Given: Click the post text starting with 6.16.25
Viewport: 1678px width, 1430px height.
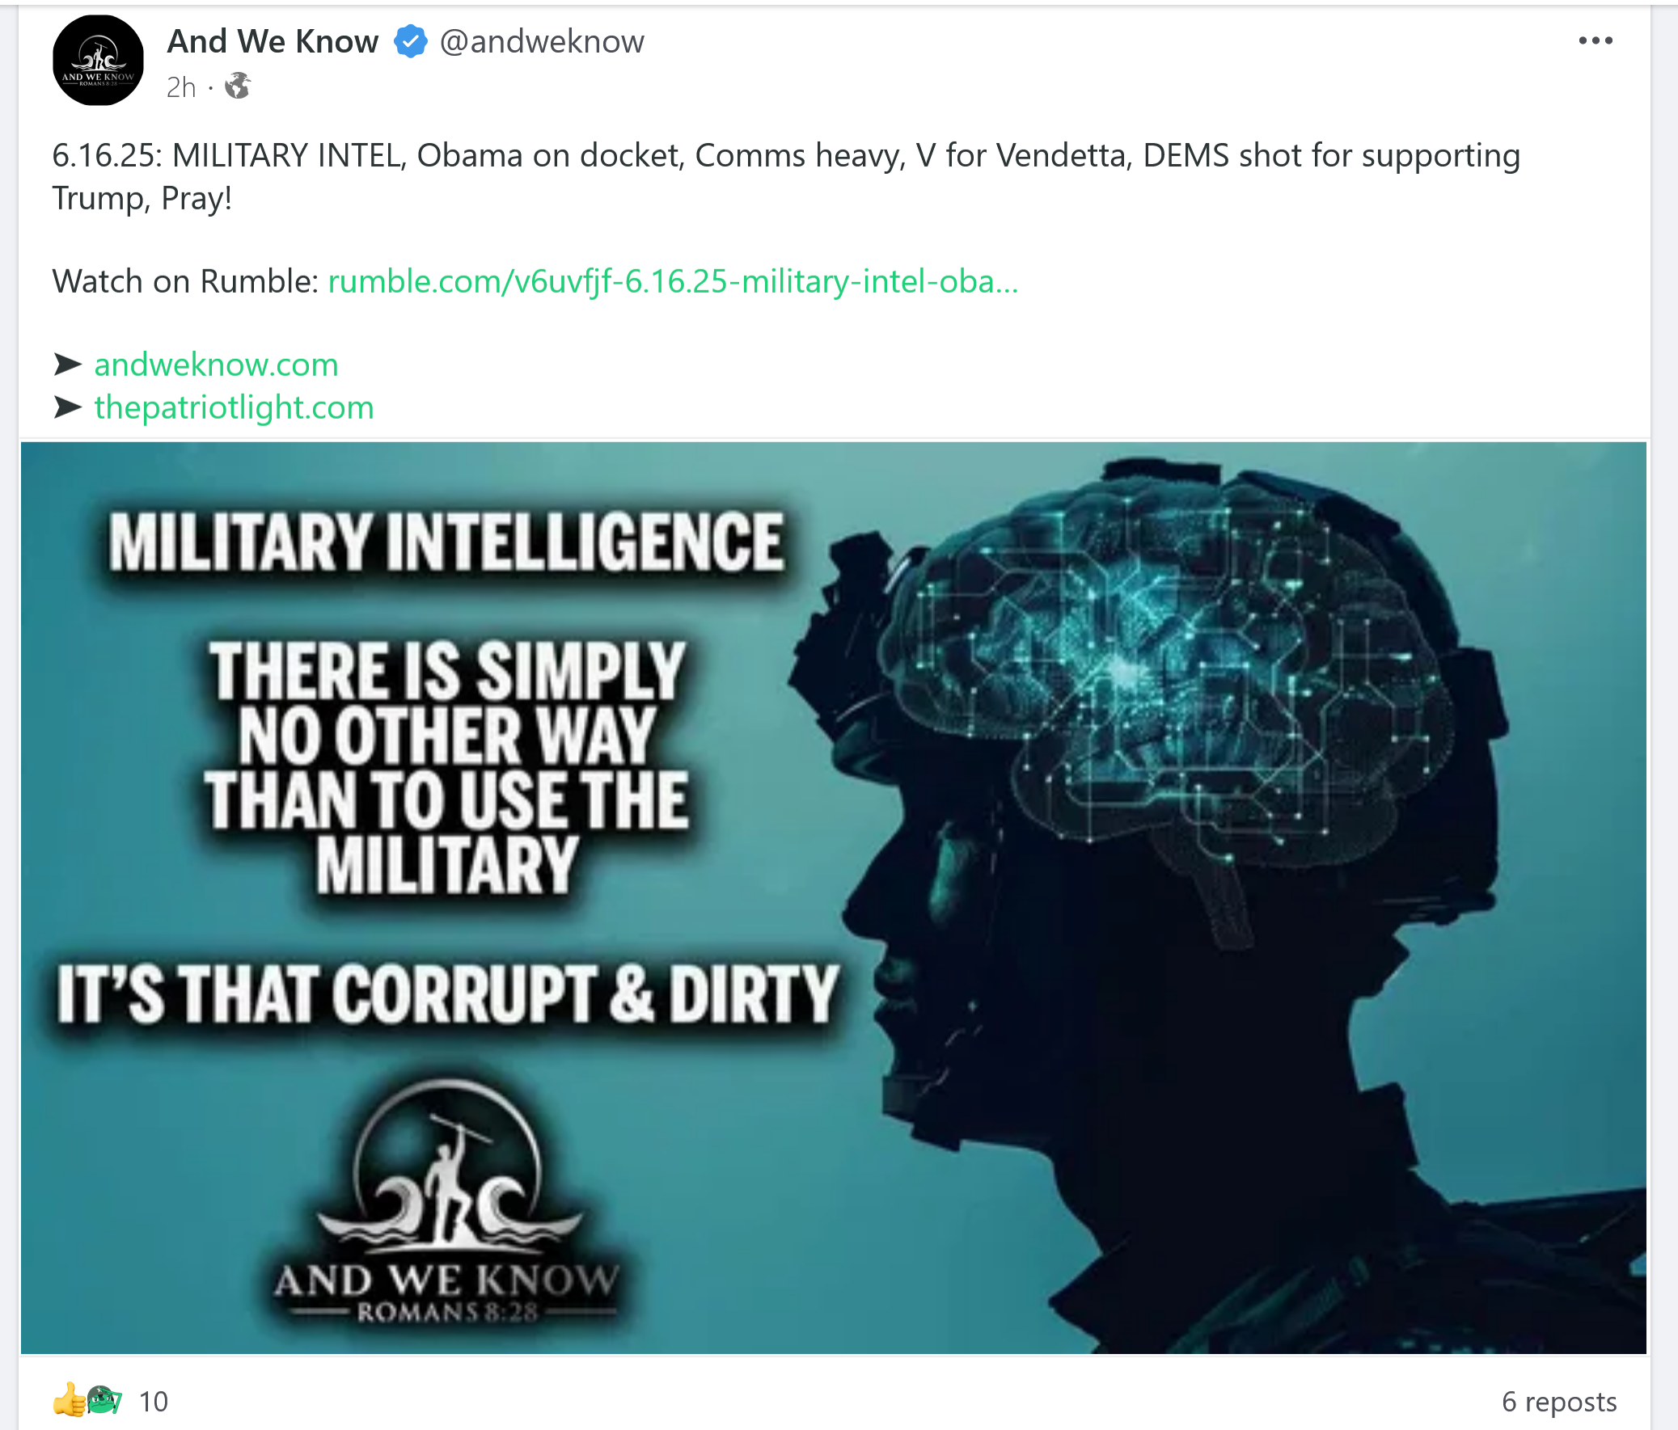Looking at the screenshot, I should pos(785,176).
